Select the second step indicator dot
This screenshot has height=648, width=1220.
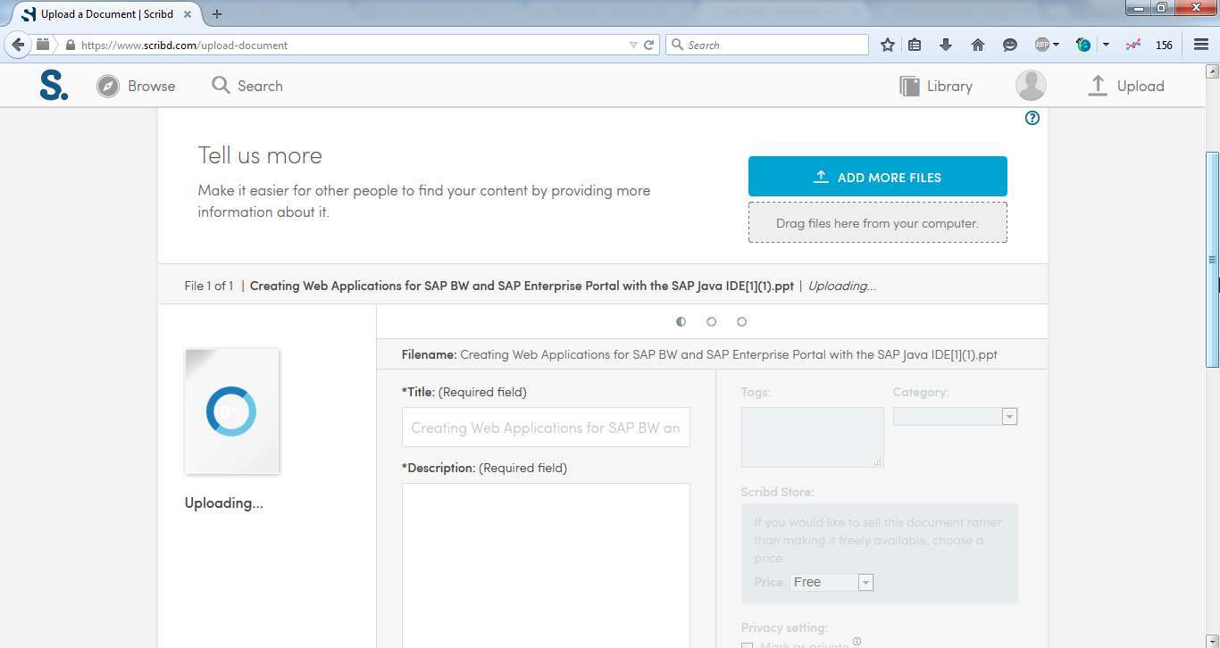[x=711, y=321]
